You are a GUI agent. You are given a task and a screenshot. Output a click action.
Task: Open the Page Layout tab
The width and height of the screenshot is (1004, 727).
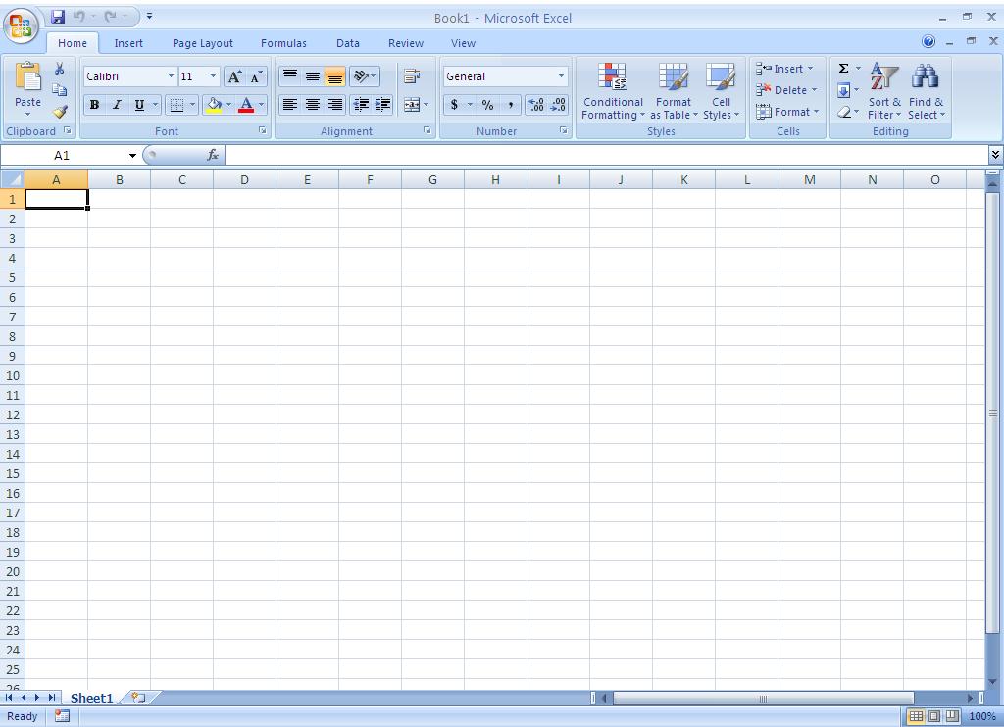(x=202, y=43)
